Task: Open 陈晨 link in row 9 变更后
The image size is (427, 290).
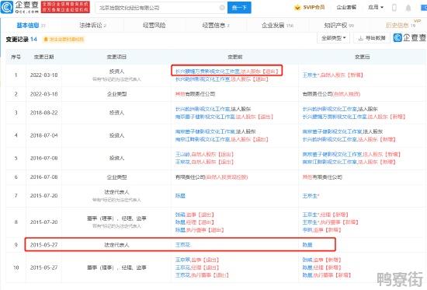Action: [x=307, y=245]
